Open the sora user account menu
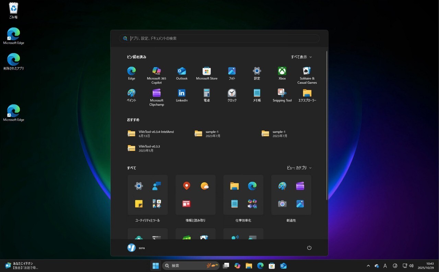This screenshot has width=439, height=272. pos(136,248)
